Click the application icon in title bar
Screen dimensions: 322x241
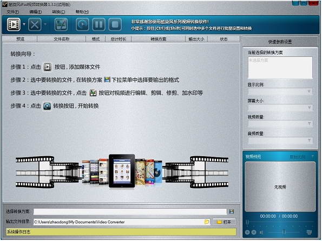[4, 4]
